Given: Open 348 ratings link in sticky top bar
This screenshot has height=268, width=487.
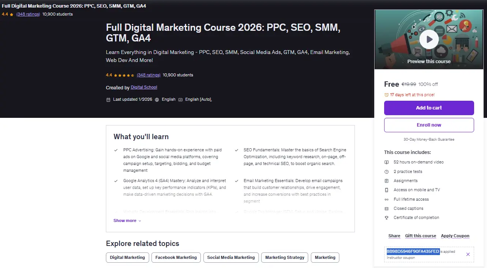Looking at the screenshot, I should click(28, 14).
